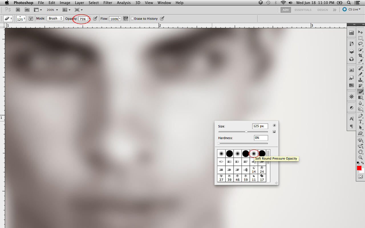Open the Opacity slider dropdown arrow
This screenshot has width=365, height=228.
(x=89, y=19)
